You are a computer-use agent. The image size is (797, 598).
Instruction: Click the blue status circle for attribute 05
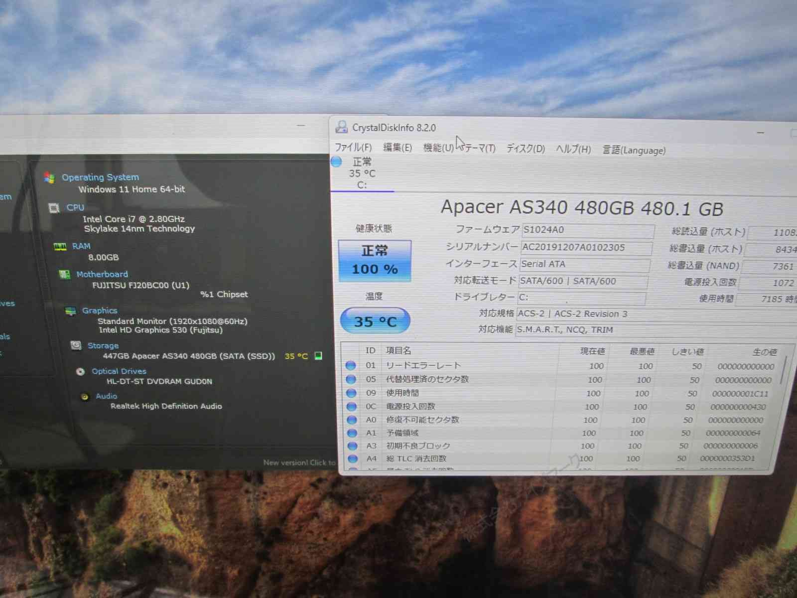point(351,379)
